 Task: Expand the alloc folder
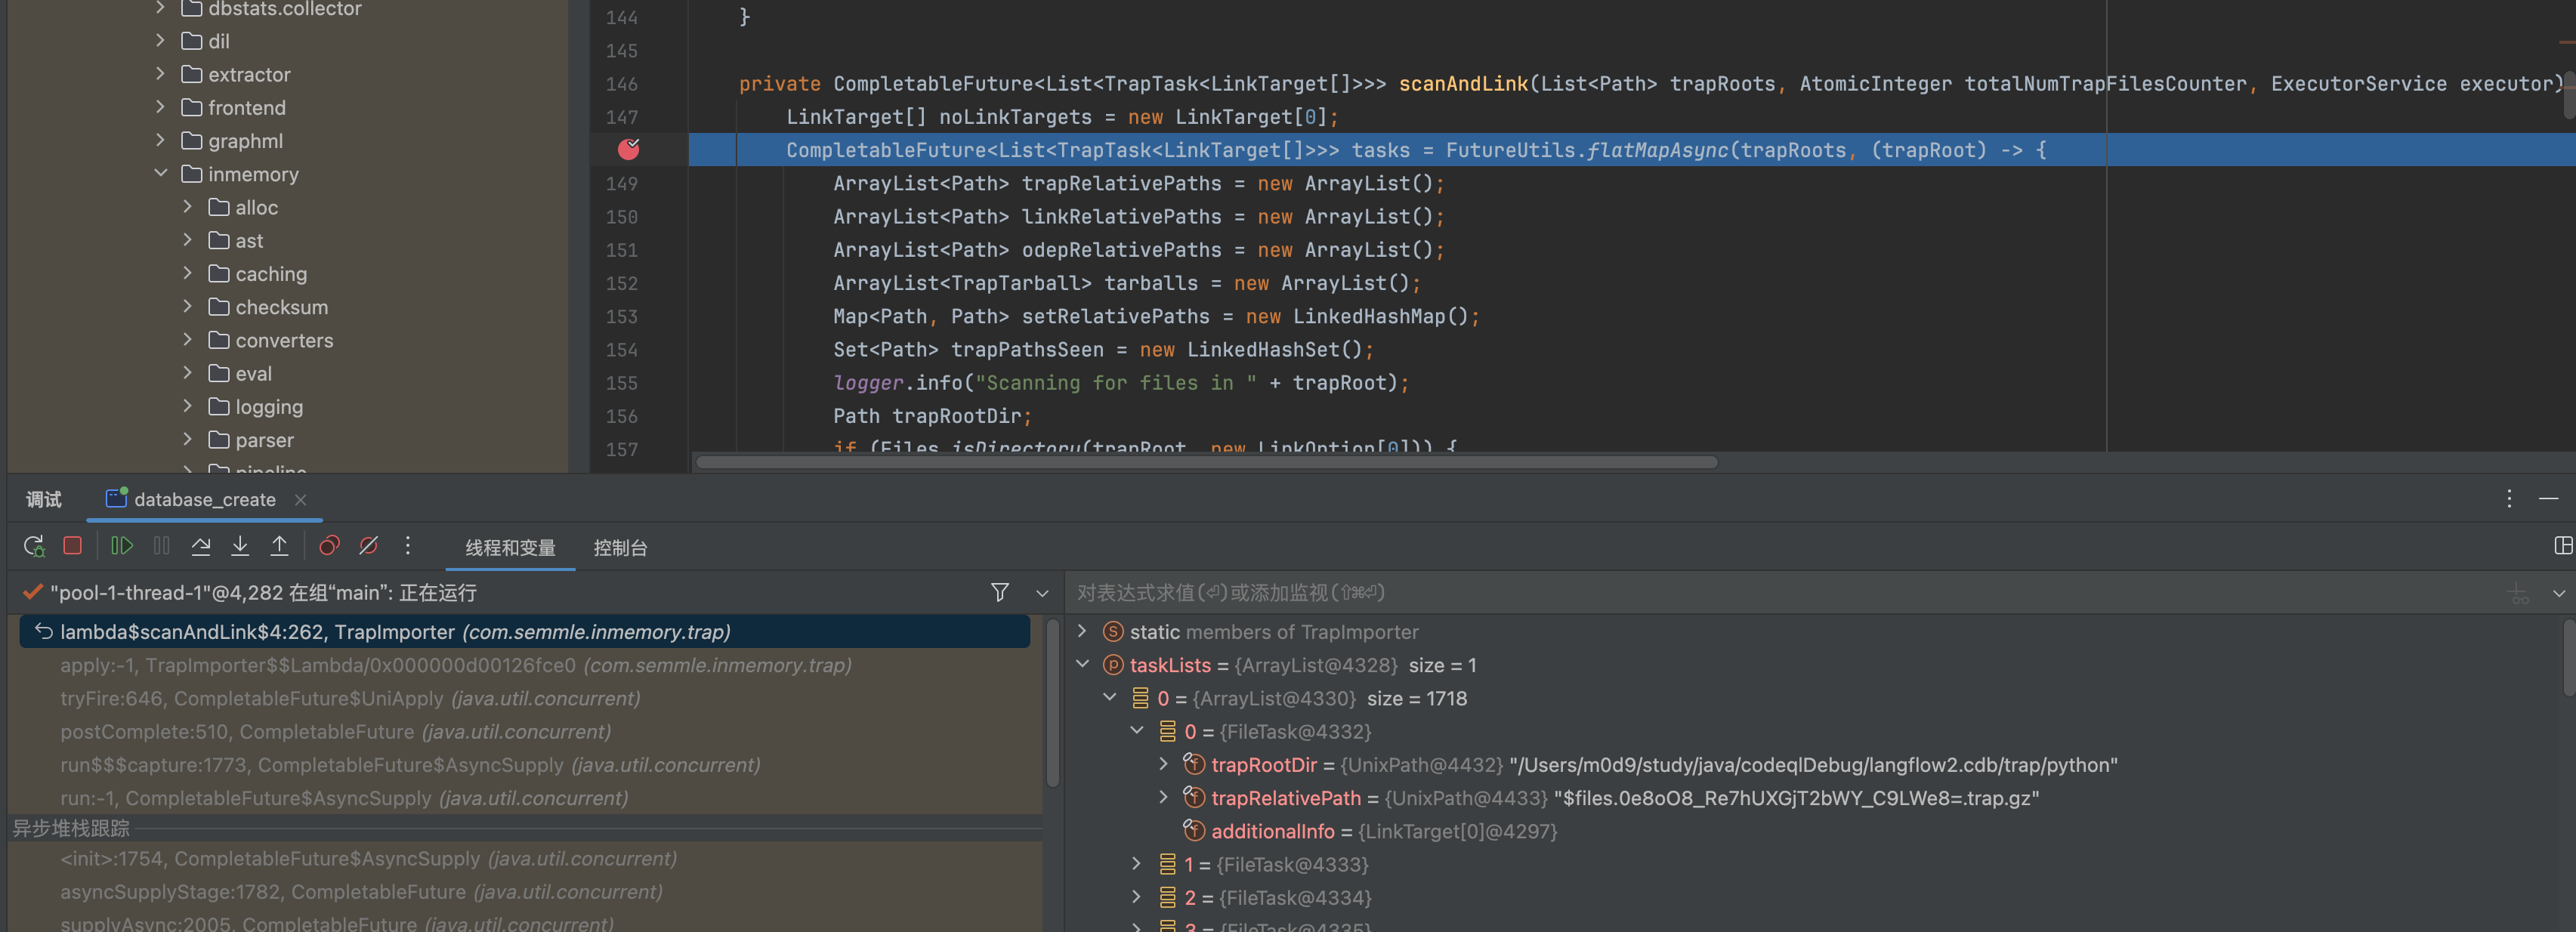click(187, 207)
